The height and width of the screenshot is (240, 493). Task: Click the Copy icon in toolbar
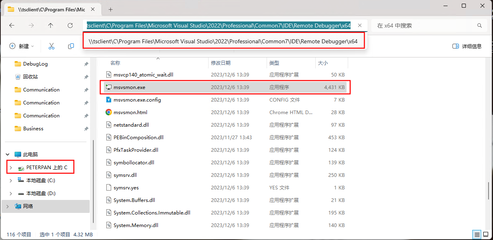click(x=71, y=46)
